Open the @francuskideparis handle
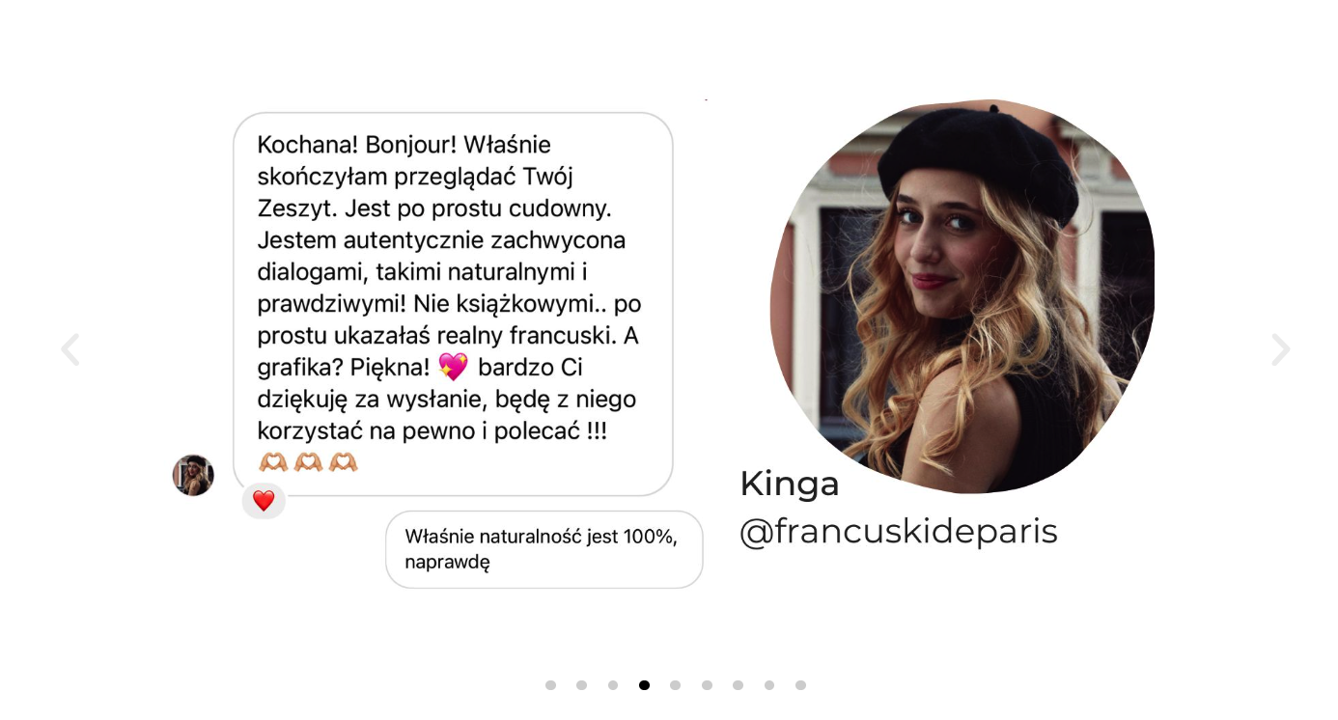Viewport: 1338px width, 720px height. 899,532
